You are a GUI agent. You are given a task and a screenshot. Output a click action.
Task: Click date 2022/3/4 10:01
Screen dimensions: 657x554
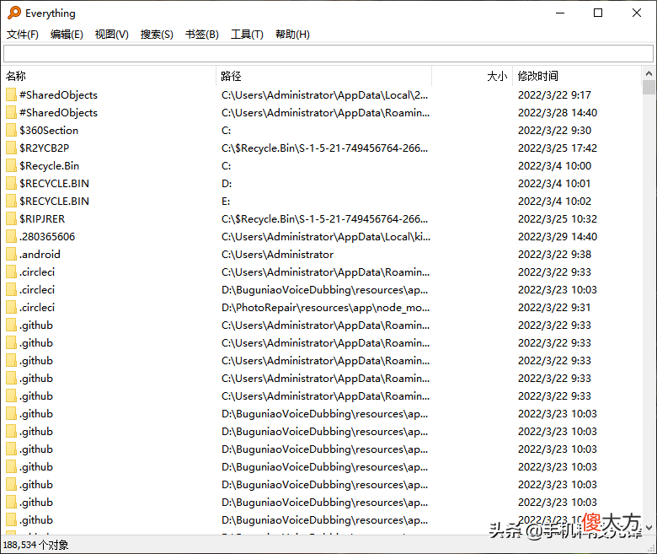pos(554,183)
